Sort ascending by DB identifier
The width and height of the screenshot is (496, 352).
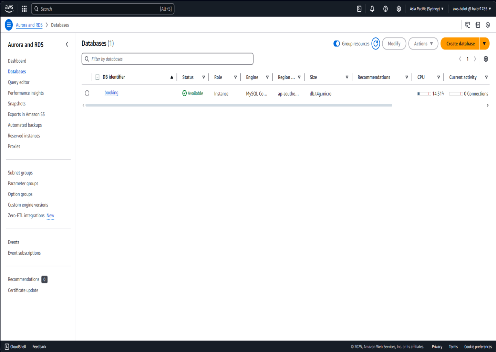click(x=172, y=77)
